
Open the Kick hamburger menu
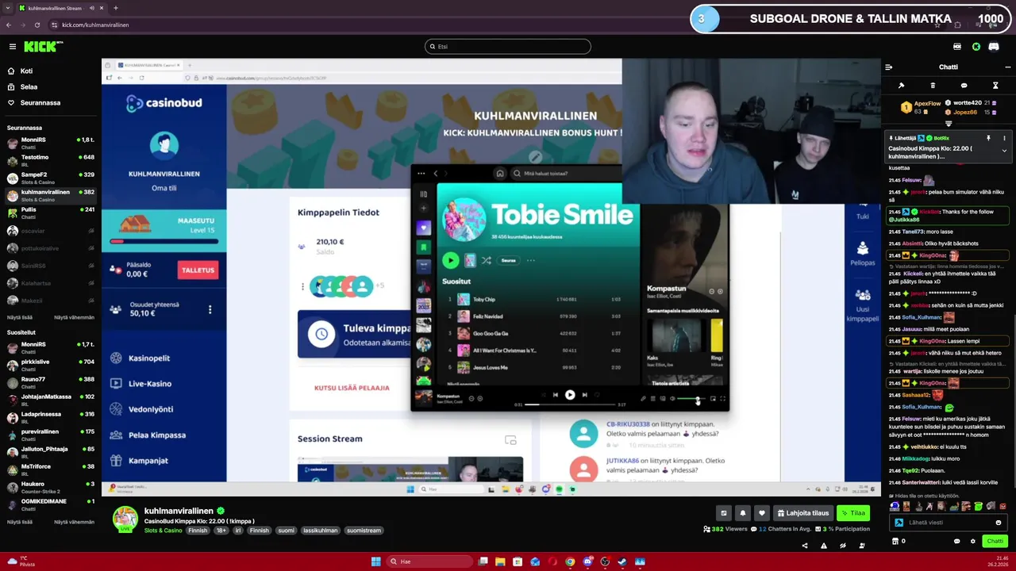tap(12, 47)
